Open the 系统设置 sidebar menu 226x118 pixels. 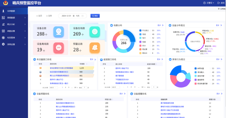tap(14, 44)
